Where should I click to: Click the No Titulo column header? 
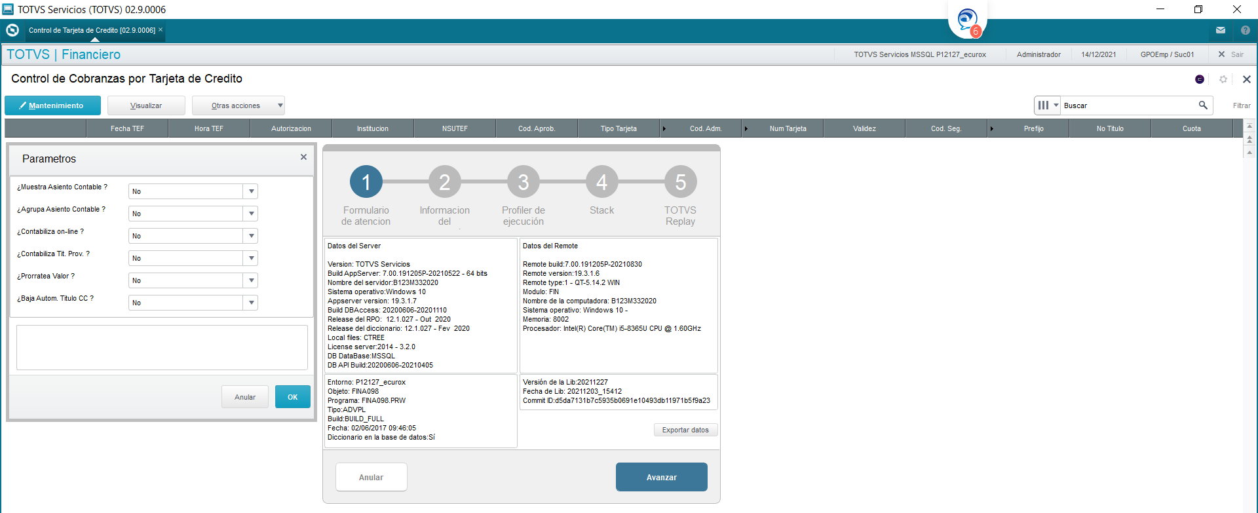pos(1110,128)
